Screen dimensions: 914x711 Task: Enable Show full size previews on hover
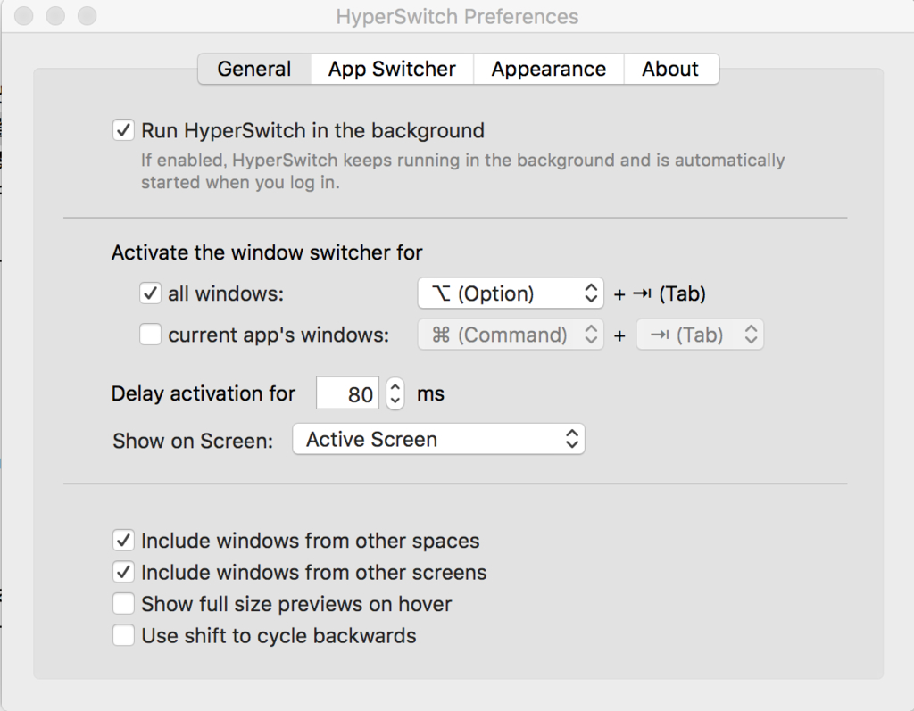point(123,604)
